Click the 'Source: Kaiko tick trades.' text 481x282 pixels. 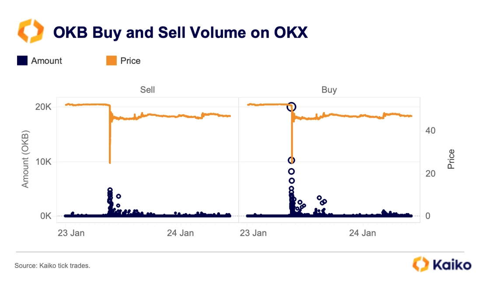(52, 265)
